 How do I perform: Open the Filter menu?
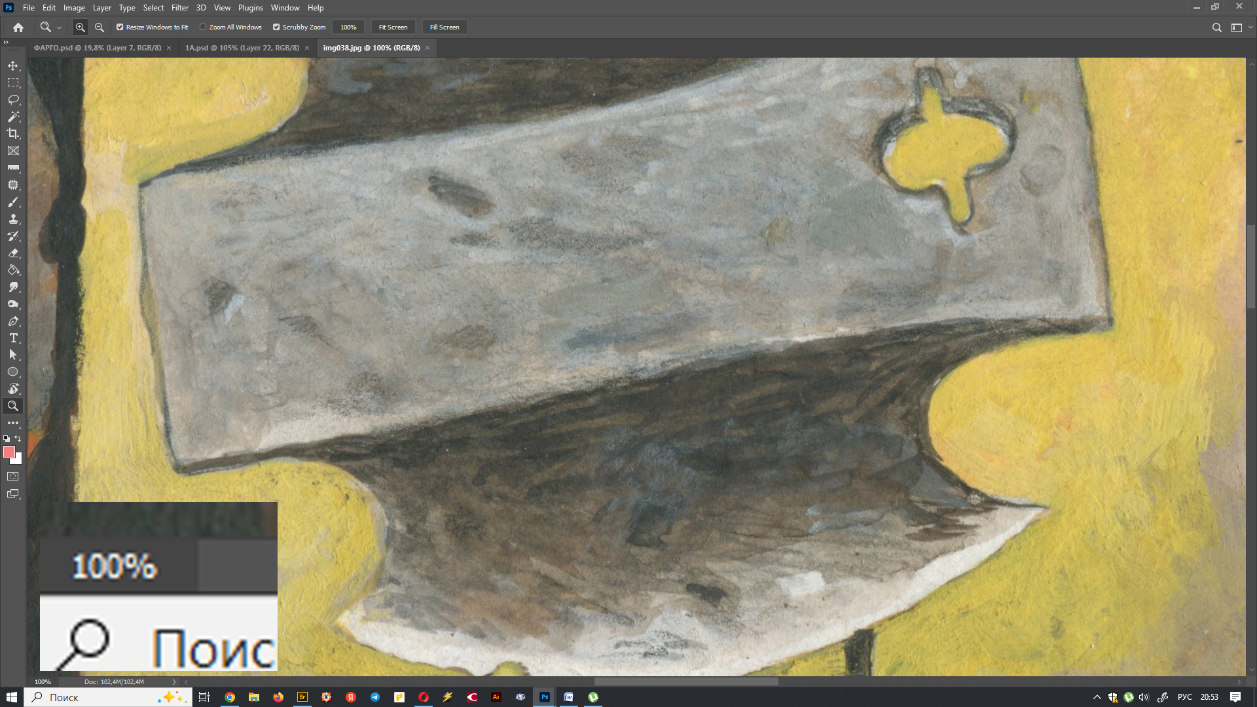179,8
